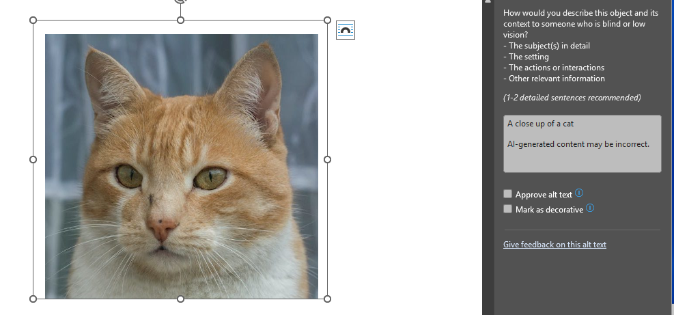Screen dimensions: 674x315
Task: Click the text '- The subject(s) in detail'
Action: 546,46
